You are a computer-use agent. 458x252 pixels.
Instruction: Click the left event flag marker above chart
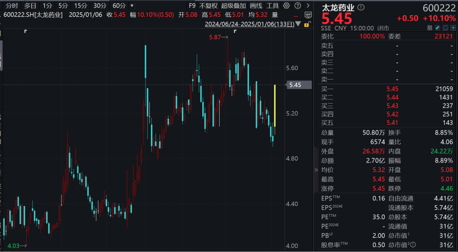tap(26, 31)
